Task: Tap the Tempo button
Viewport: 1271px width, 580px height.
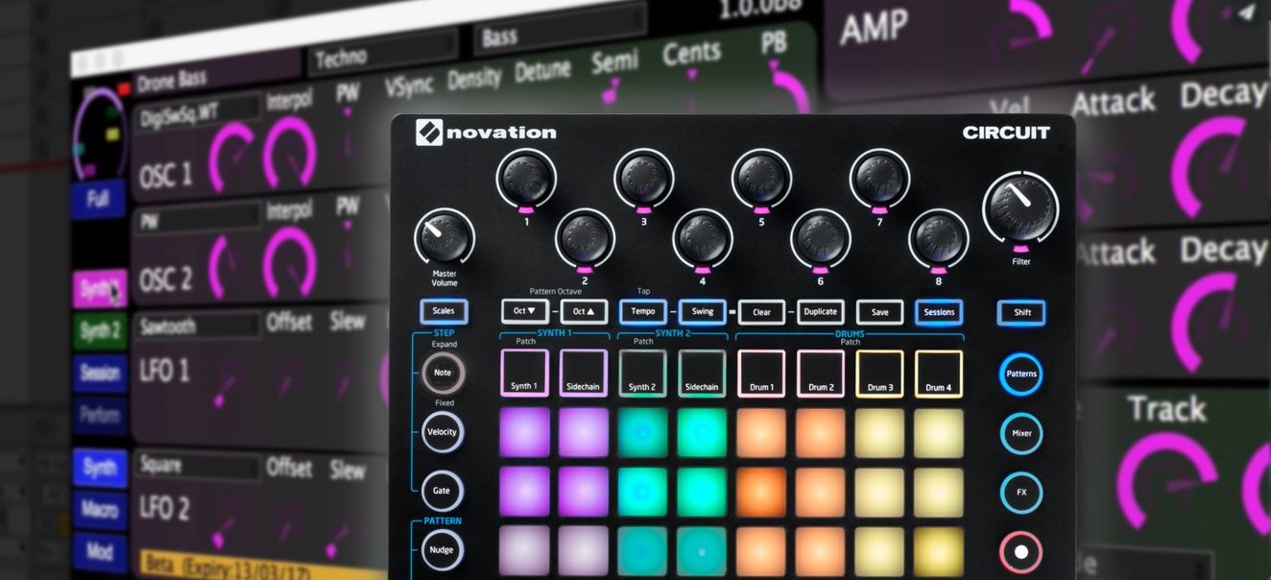Action: point(643,311)
